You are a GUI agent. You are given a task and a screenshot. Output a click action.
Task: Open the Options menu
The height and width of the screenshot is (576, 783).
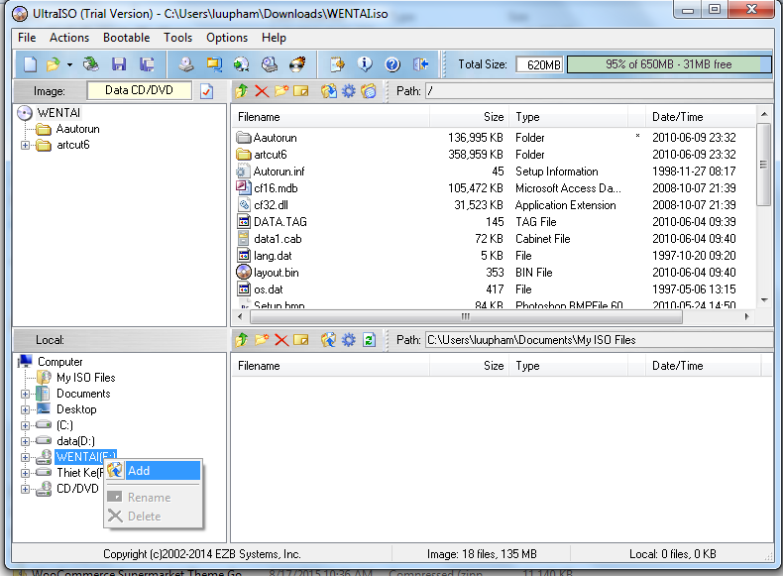point(227,38)
